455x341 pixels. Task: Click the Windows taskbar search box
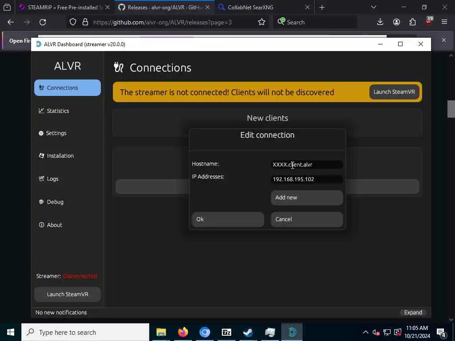(85, 332)
